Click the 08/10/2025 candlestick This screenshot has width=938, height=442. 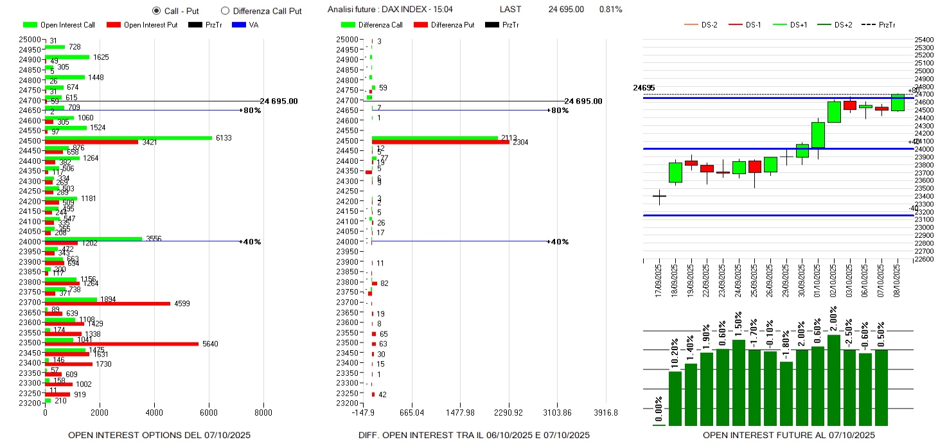coord(898,103)
